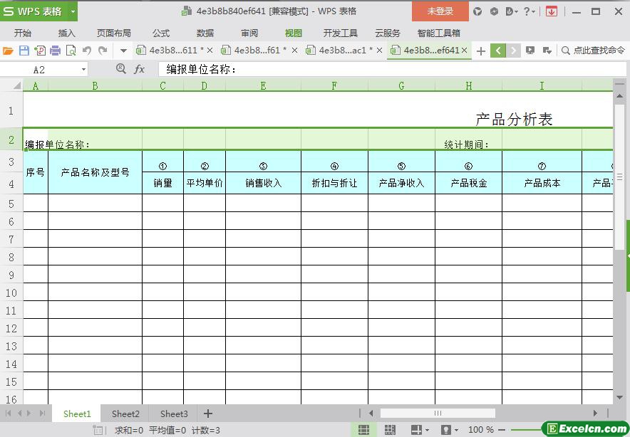The image size is (630, 437).
Task: Click the Undo arrow icon
Action: [x=87, y=51]
